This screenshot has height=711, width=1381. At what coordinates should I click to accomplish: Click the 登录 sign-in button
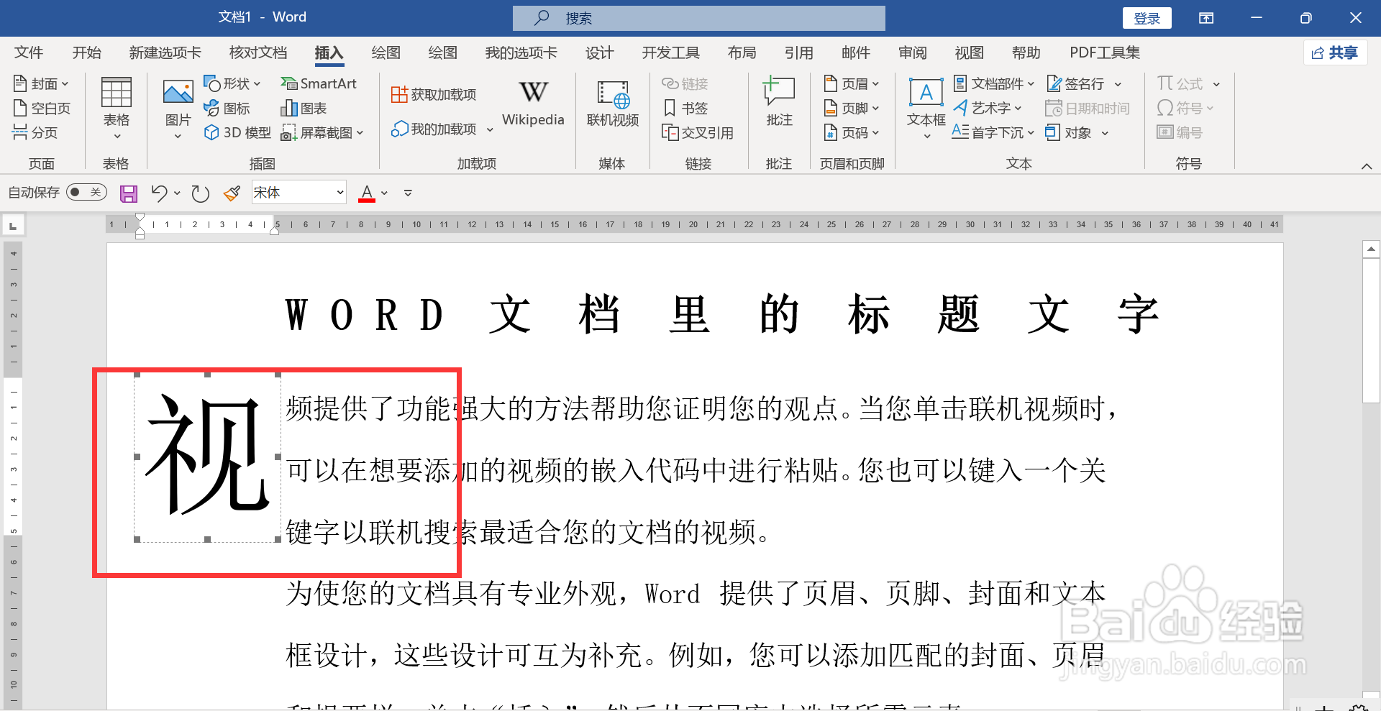(1147, 17)
